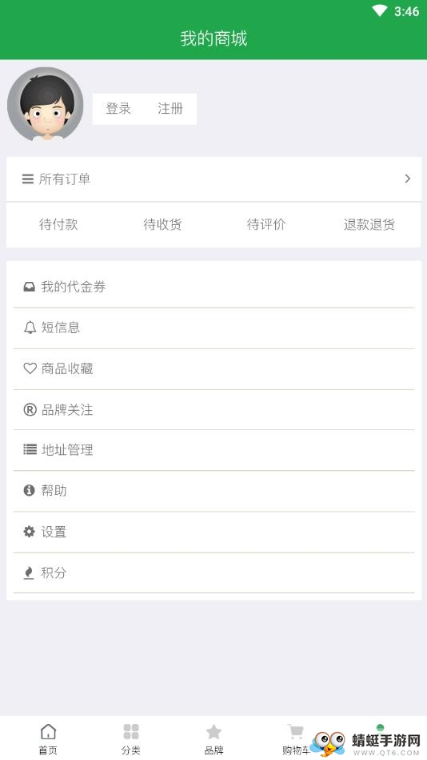View 待收货 orders awaiting delivery
Screen dimensions: 427x760
click(x=162, y=224)
